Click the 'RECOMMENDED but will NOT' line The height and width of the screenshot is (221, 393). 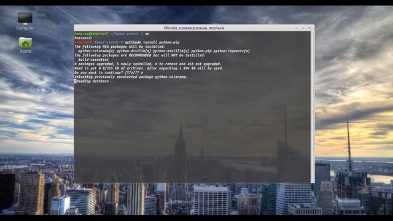140,55
